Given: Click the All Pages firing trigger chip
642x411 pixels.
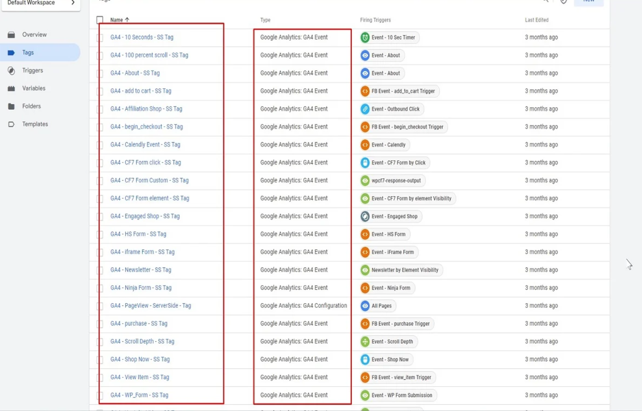Looking at the screenshot, I should pyautogui.click(x=378, y=306).
